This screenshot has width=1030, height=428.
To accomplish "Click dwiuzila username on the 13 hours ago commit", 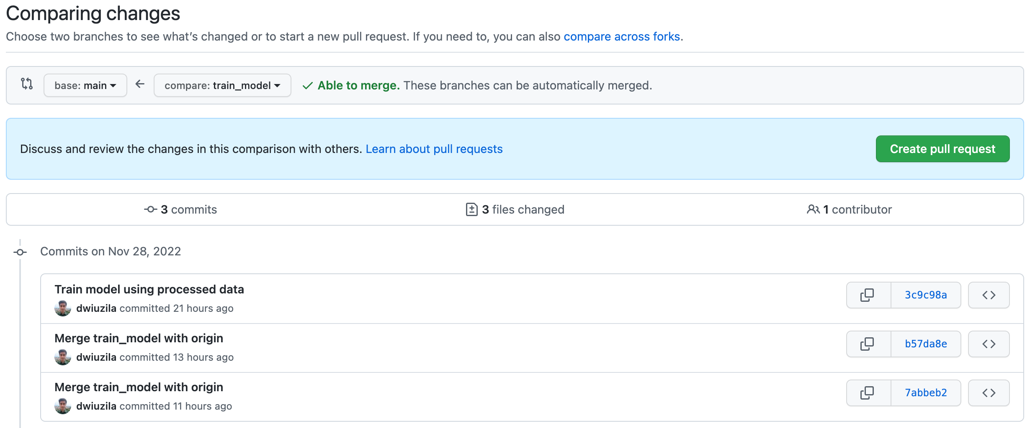I will (x=96, y=357).
